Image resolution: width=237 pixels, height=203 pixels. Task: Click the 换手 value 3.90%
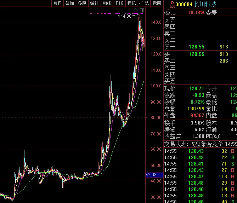point(197,123)
